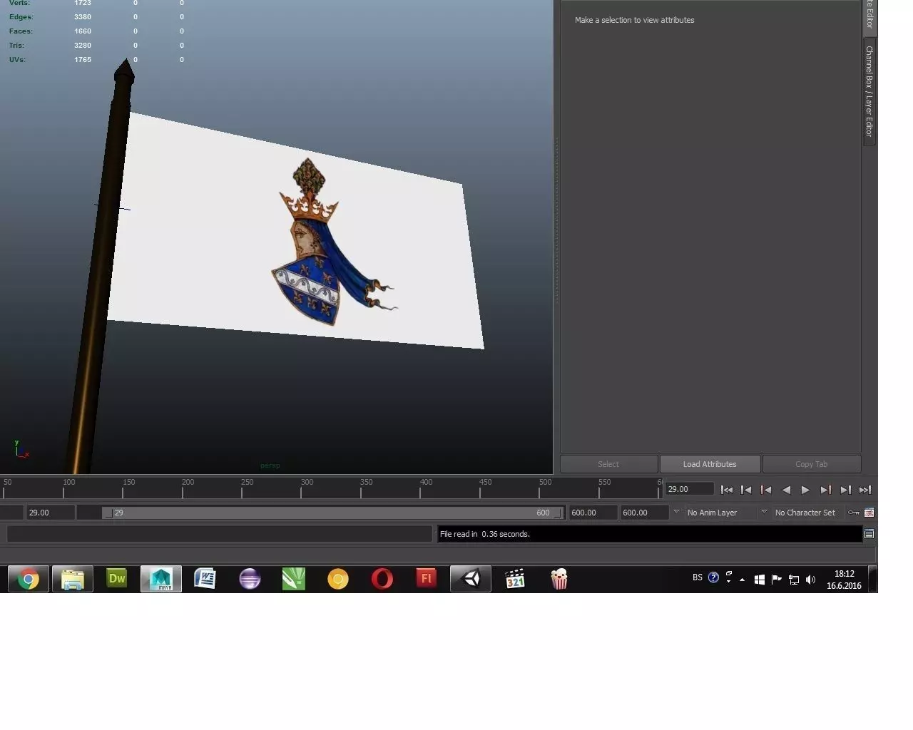913x730 pixels.
Task: Click the playback end time field 600.00
Action: [x=592, y=513]
